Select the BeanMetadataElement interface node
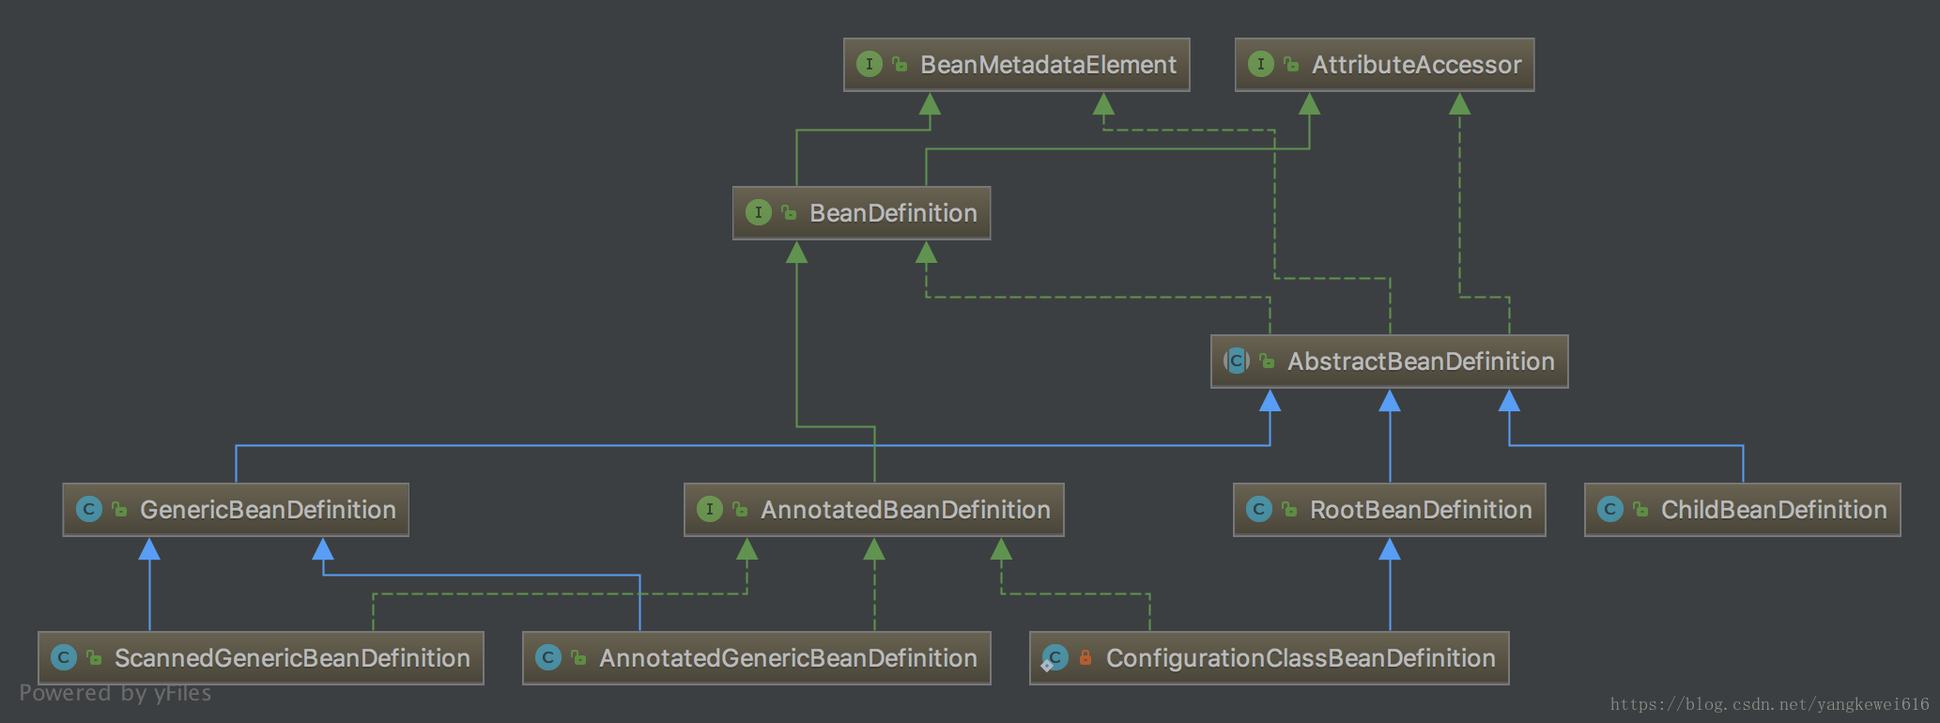This screenshot has height=723, width=1940. tap(1016, 65)
